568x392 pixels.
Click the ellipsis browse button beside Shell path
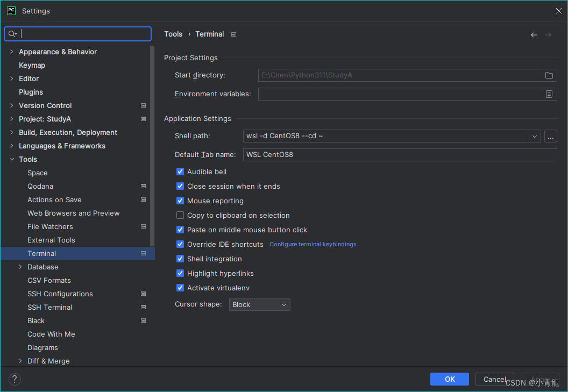(551, 136)
